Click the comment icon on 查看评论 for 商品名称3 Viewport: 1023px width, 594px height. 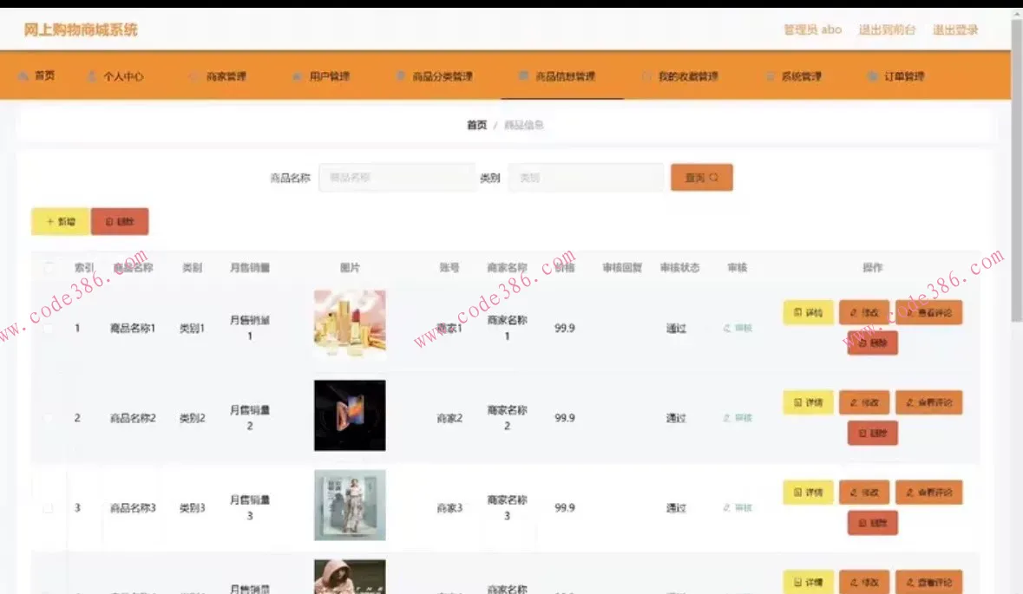[x=909, y=492]
